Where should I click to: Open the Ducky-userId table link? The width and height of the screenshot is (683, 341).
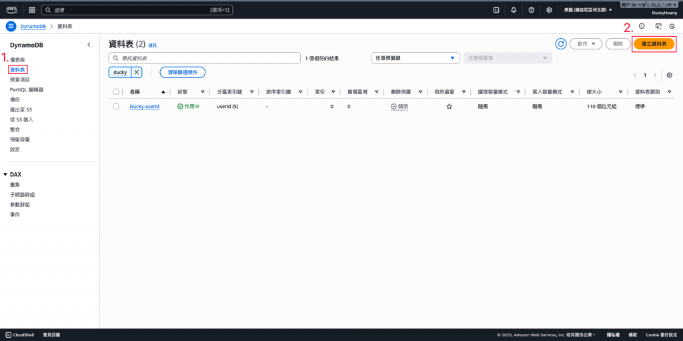coord(144,106)
